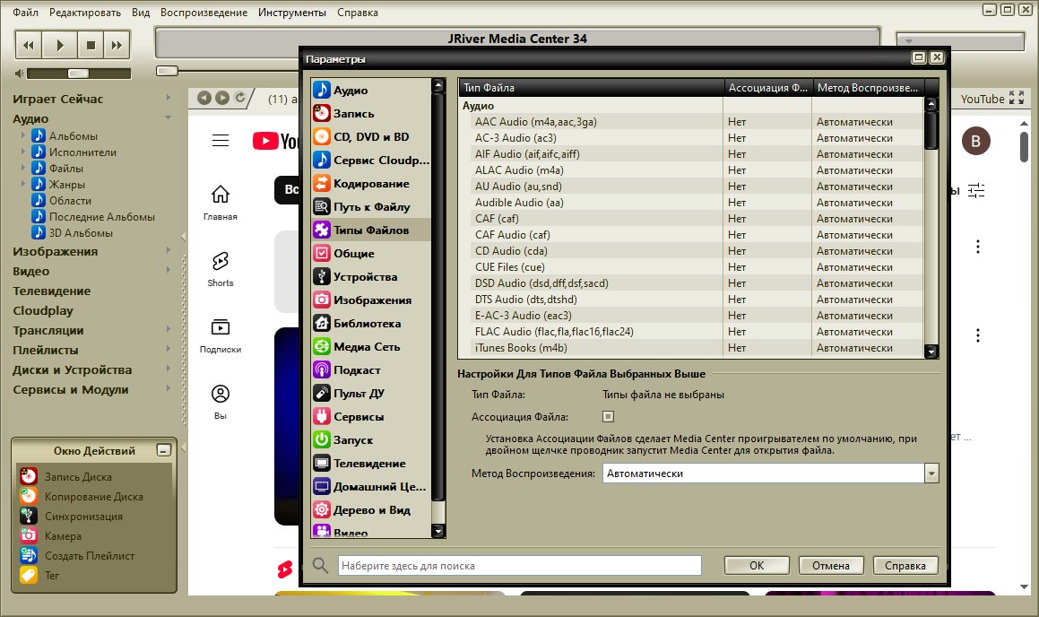Image resolution: width=1039 pixels, height=617 pixels.
Task: Open the Метод Воспроизведения dropdown
Action: (x=931, y=474)
